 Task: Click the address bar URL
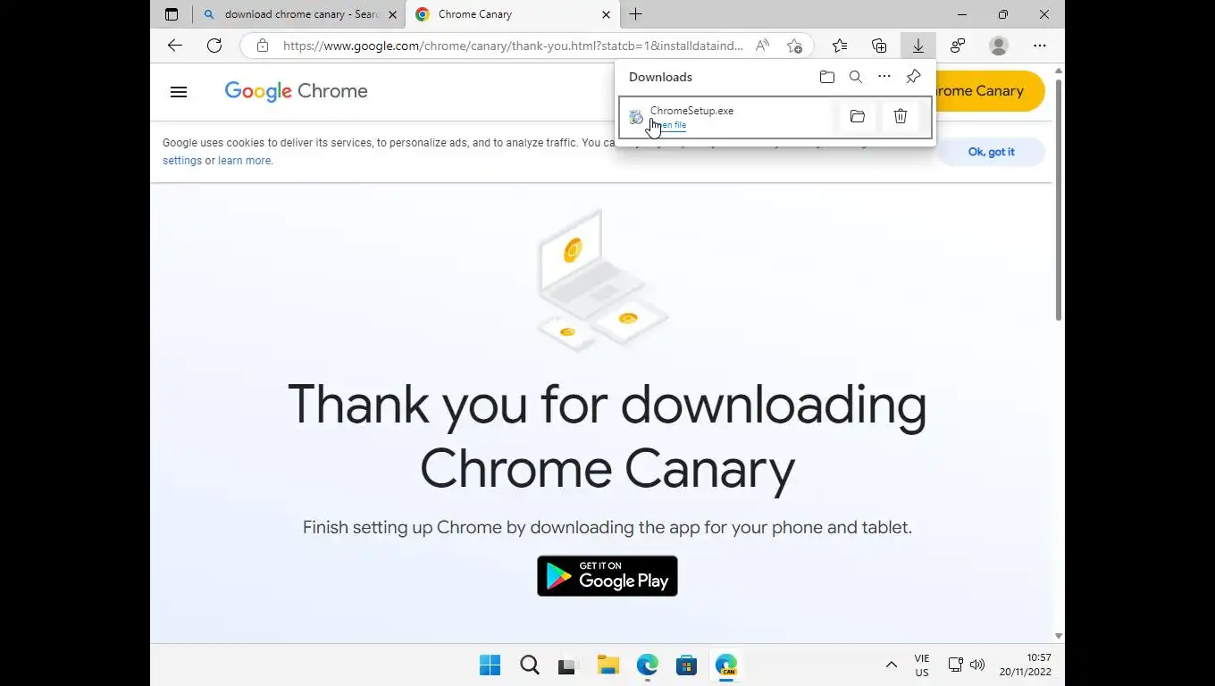pyautogui.click(x=513, y=46)
